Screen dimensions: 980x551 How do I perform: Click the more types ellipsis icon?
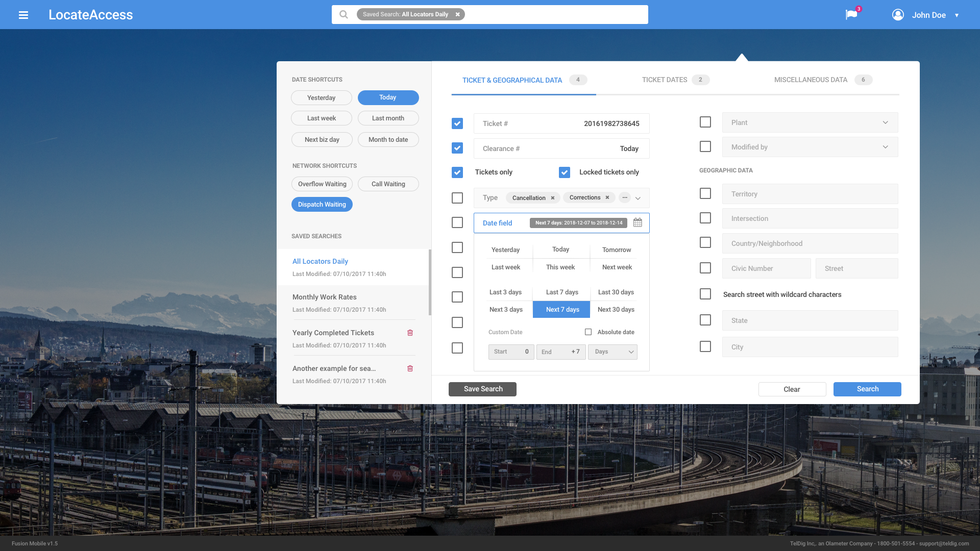point(625,197)
